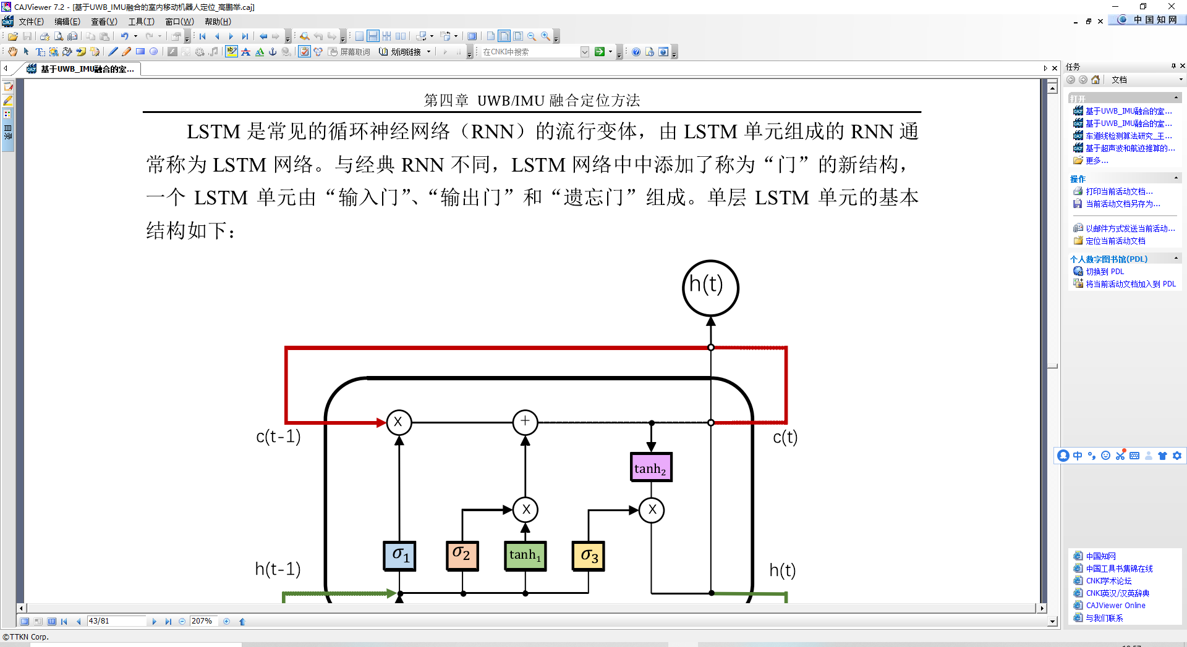Screen dimensions: 1187x647
Task: Click the Zoom In magnifier icon
Action: (545, 36)
